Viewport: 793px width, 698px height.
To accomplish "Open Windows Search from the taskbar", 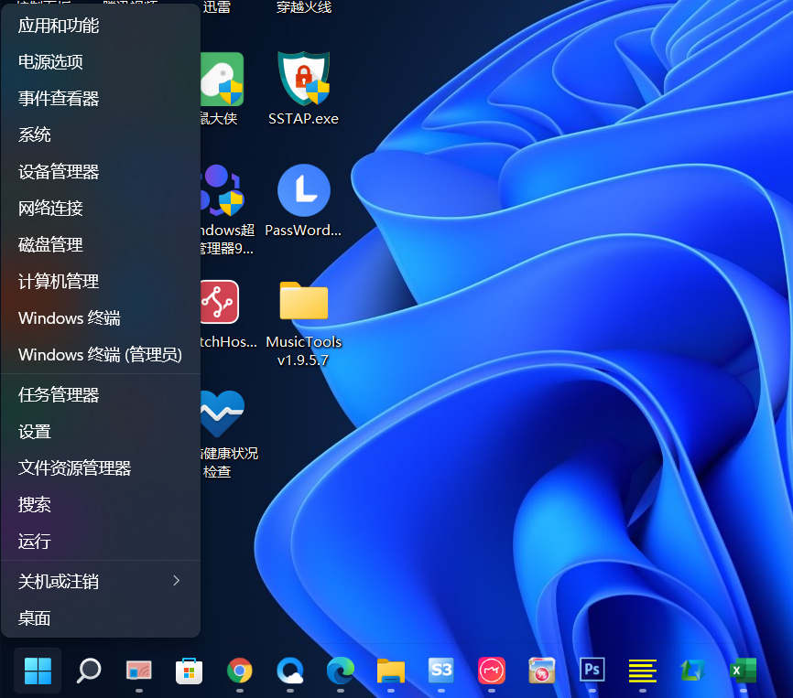I will click(x=88, y=671).
